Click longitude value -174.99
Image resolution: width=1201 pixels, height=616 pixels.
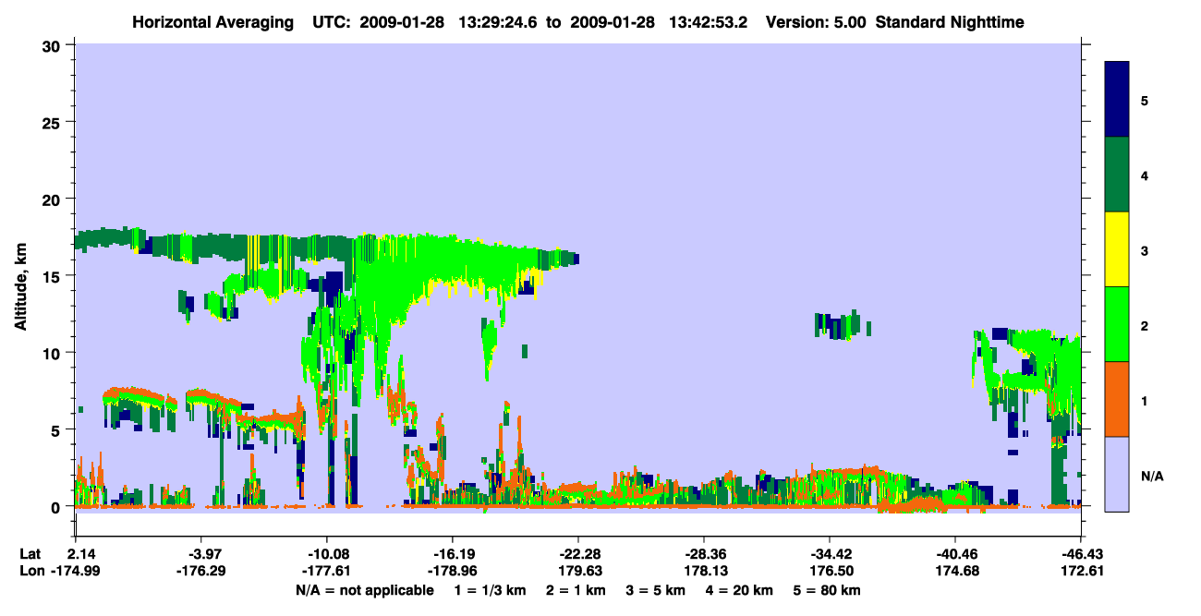[x=75, y=571]
